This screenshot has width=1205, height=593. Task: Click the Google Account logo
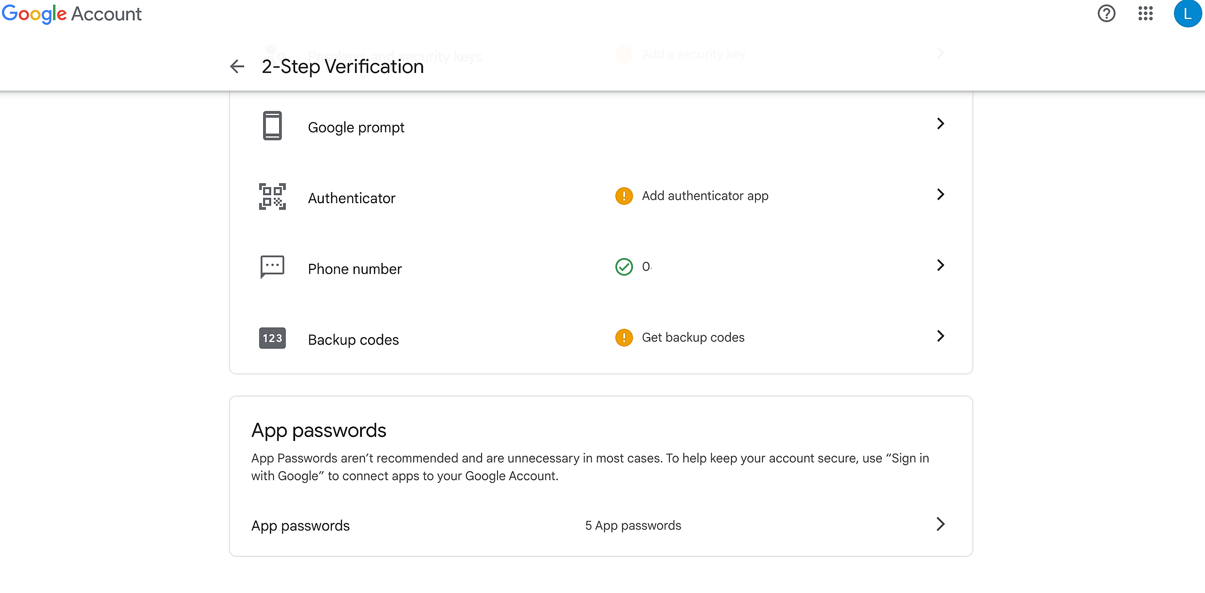click(x=72, y=14)
